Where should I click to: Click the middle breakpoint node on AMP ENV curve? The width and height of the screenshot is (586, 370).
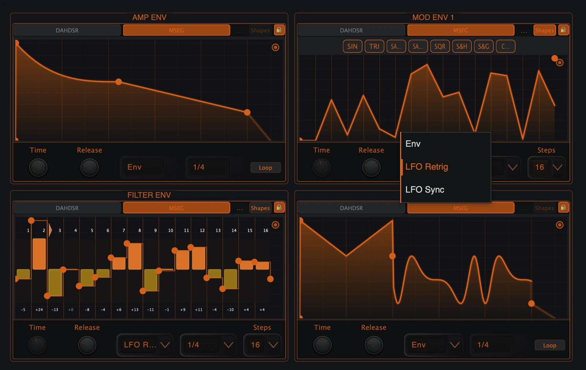119,82
